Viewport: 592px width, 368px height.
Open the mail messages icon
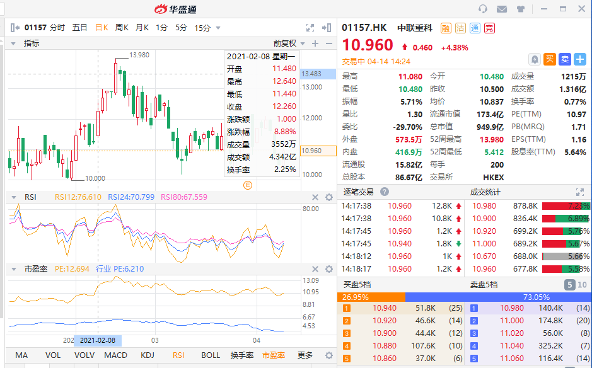(x=502, y=9)
